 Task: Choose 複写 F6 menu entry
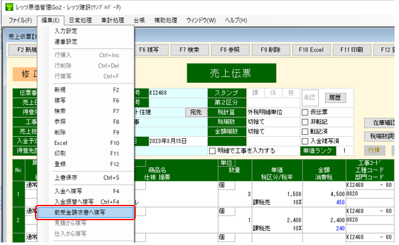pyautogui.click(x=86, y=101)
